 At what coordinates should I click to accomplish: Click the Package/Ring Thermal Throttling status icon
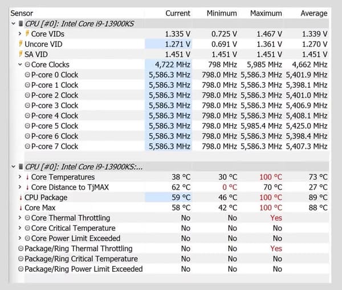(x=21, y=249)
